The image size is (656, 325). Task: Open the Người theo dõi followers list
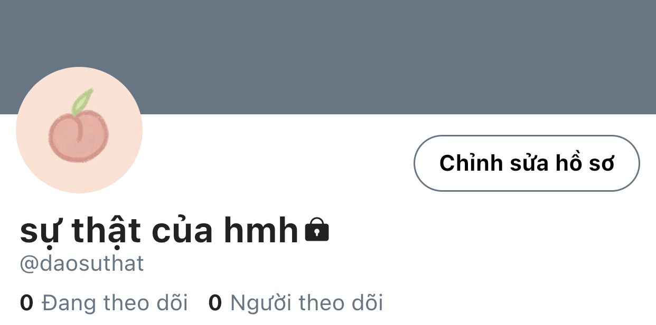point(296,303)
